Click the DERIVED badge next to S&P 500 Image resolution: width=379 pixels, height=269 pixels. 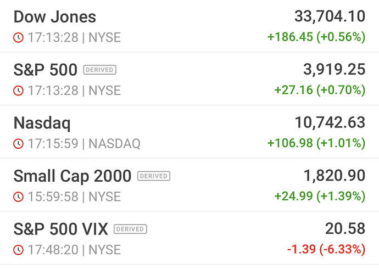99,70
